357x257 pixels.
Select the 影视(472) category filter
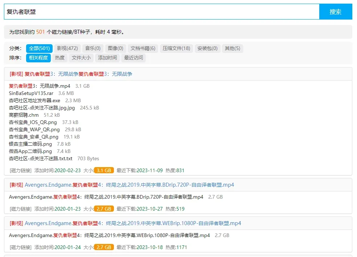click(x=67, y=48)
